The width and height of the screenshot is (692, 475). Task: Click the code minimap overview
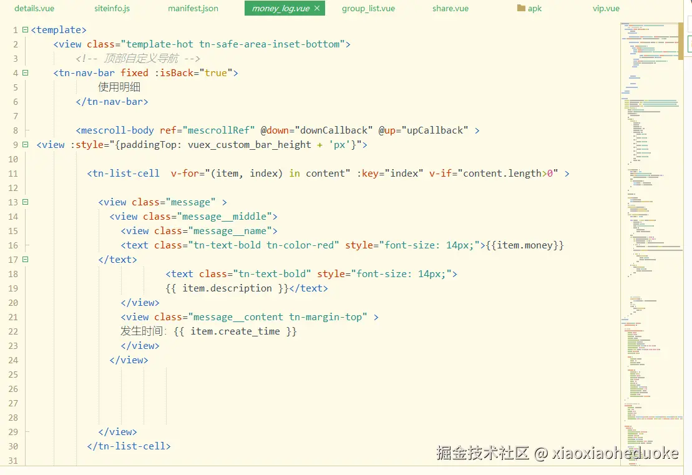[x=651, y=243]
